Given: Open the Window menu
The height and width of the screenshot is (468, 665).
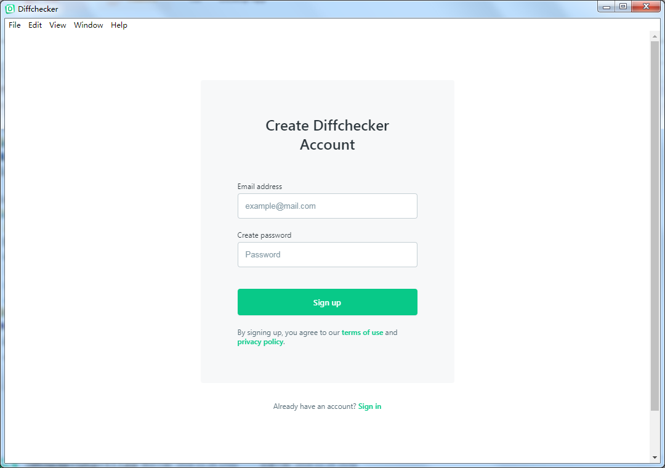Looking at the screenshot, I should tap(88, 25).
